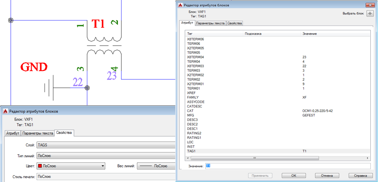Viewport: 378px width, 182px height.
Task: Select the CATDESC attribute row
Action: tap(278, 106)
